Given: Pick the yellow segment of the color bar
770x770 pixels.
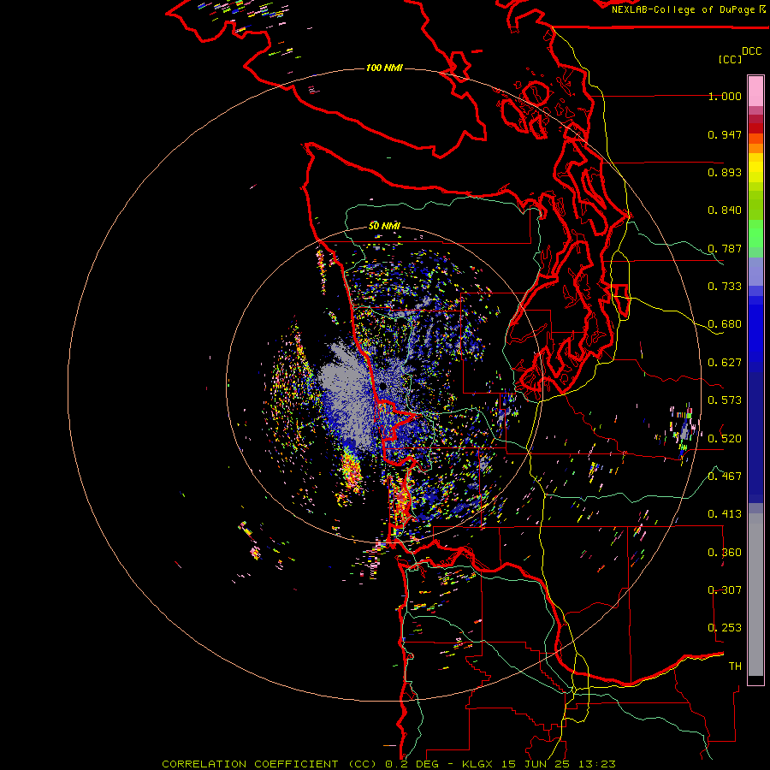Looking at the screenshot, I should click(755, 168).
